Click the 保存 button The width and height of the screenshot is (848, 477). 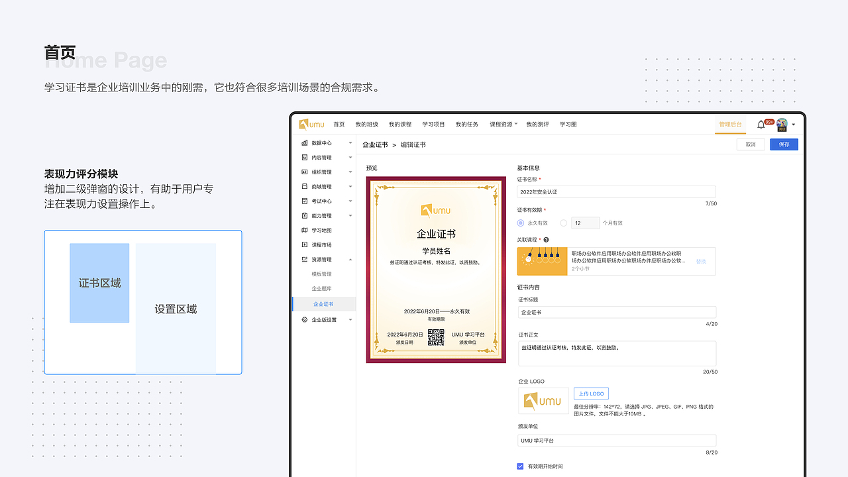point(784,144)
